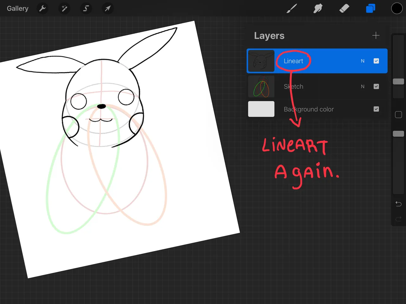
Task: Activate the Selection tool
Action: coord(86,9)
